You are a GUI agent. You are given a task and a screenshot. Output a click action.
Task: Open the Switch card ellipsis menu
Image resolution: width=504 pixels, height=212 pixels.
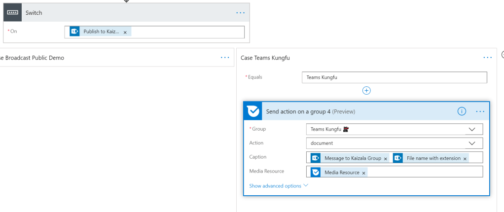click(240, 13)
